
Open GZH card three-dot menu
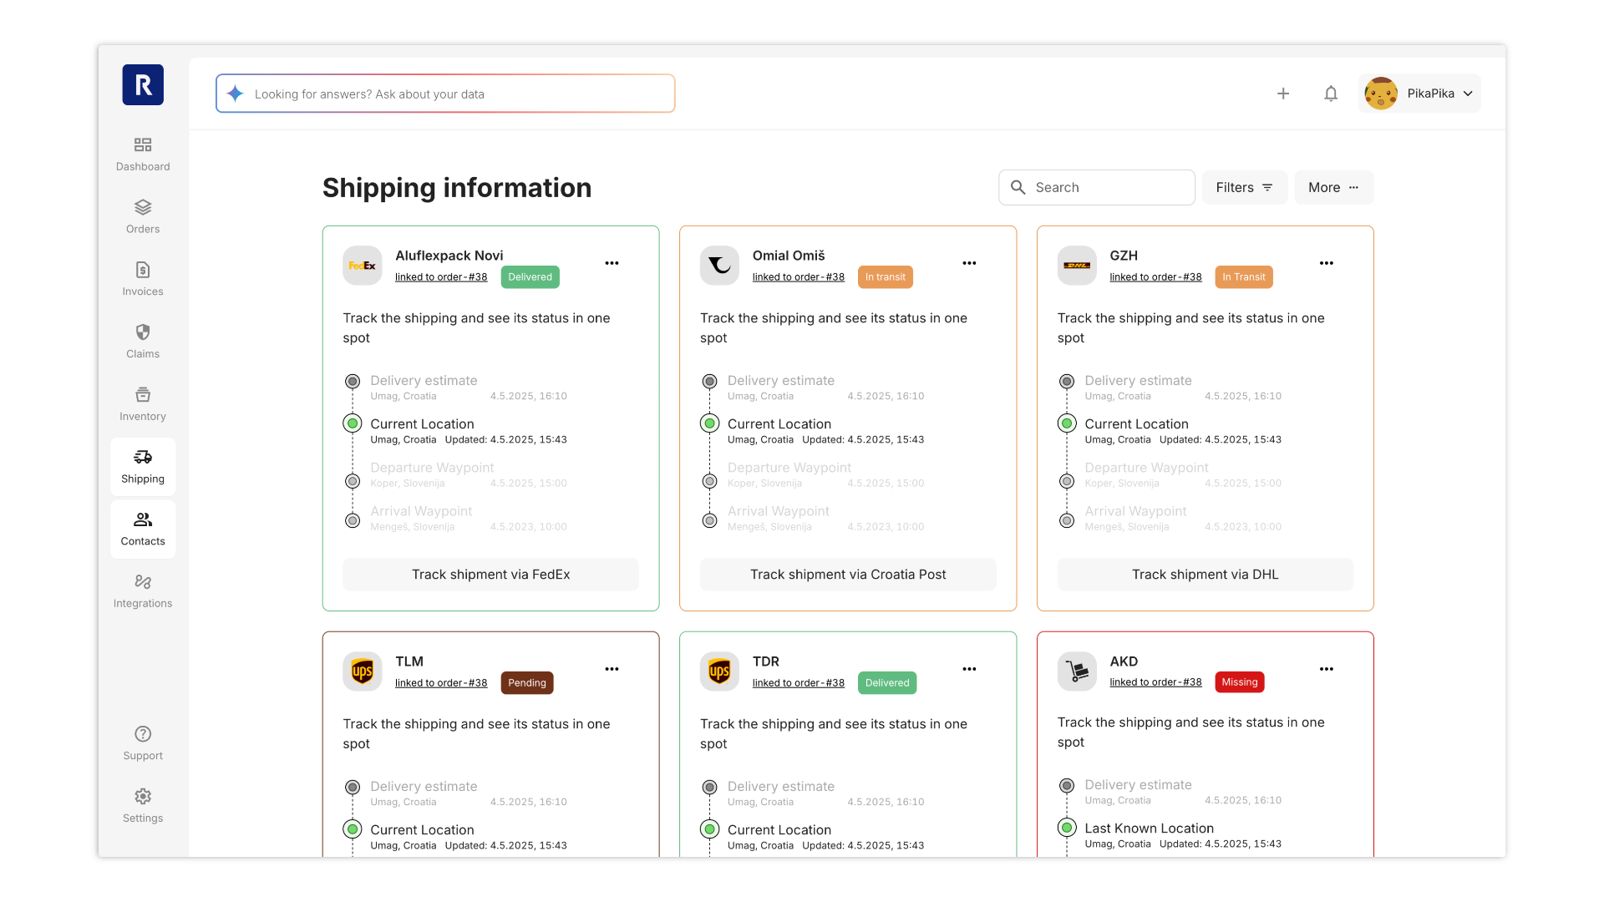coord(1327,263)
